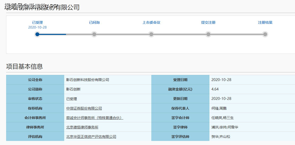Click the 保荐机构 label cell
This screenshot has height=145, width=295.
coord(35,108)
